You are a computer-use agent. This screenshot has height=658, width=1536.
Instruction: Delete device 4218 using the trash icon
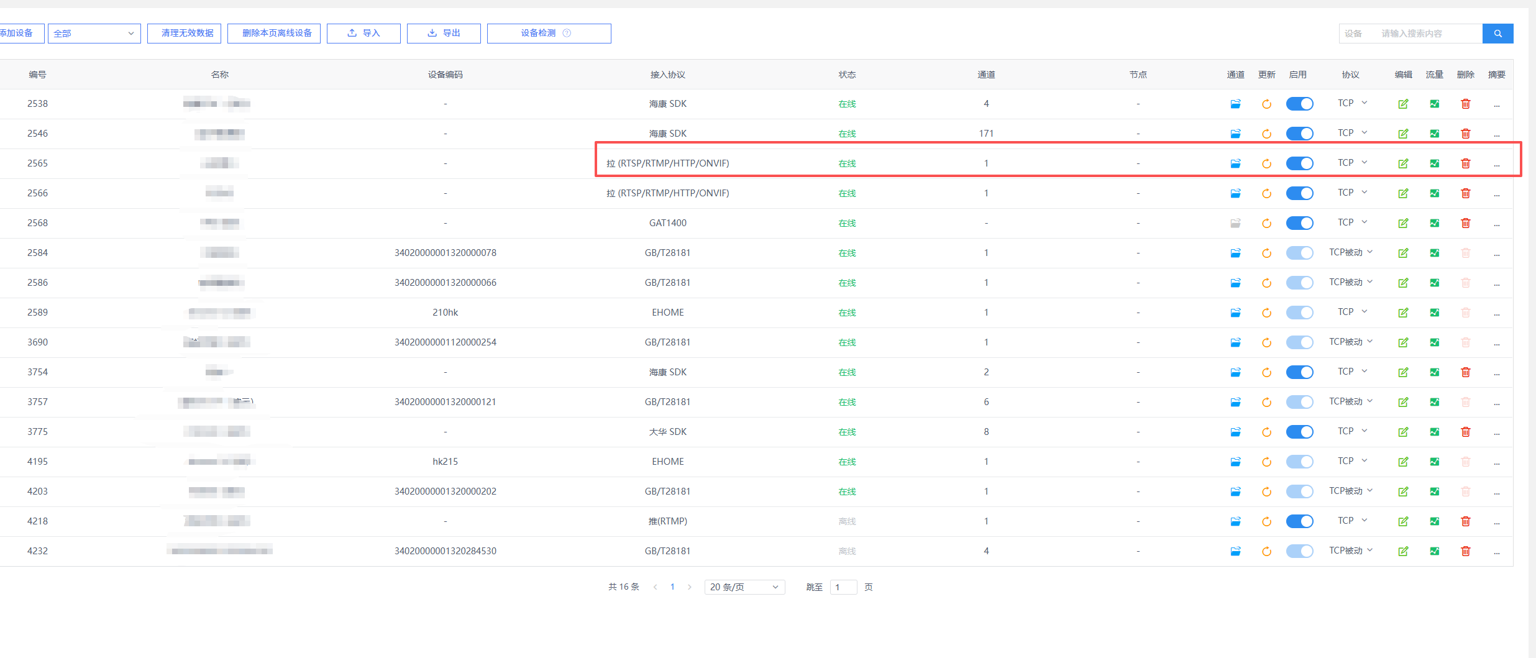tap(1465, 521)
